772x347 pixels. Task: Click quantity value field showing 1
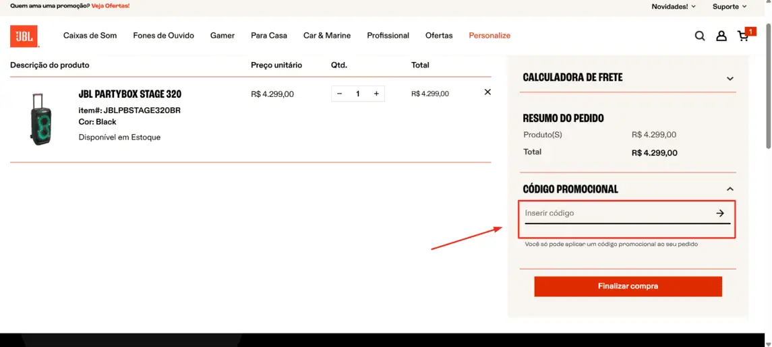coord(358,94)
